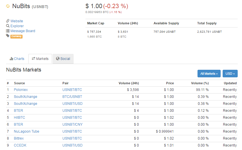Viewport: 242px width, 150px height.
Task: Click the 0.00219953 BTC price text
Action: coord(97,12)
